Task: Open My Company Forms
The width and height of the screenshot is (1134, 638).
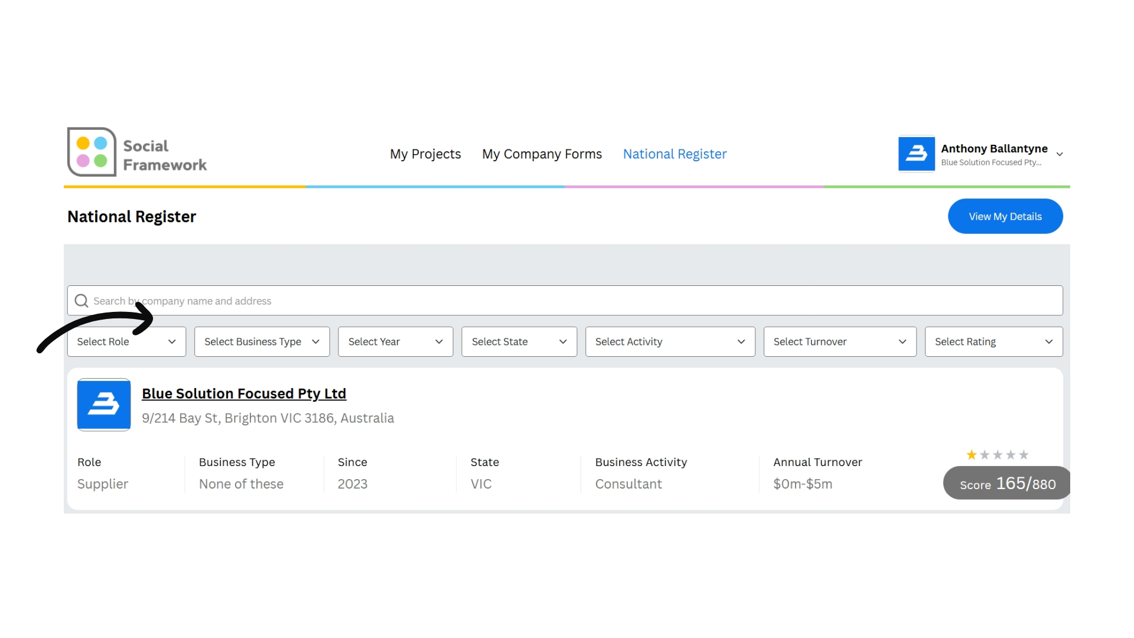Action: coord(542,154)
